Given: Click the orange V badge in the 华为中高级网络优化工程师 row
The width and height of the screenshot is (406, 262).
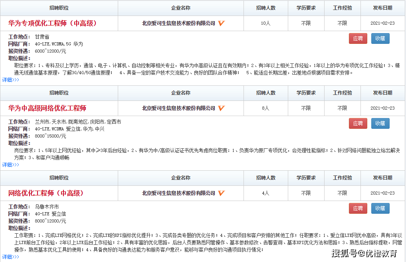Looking at the screenshot, I should tap(222, 108).
